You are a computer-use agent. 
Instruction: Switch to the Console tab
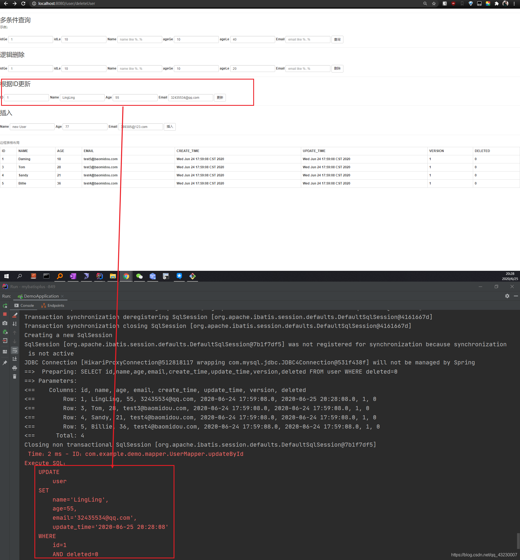(x=24, y=306)
